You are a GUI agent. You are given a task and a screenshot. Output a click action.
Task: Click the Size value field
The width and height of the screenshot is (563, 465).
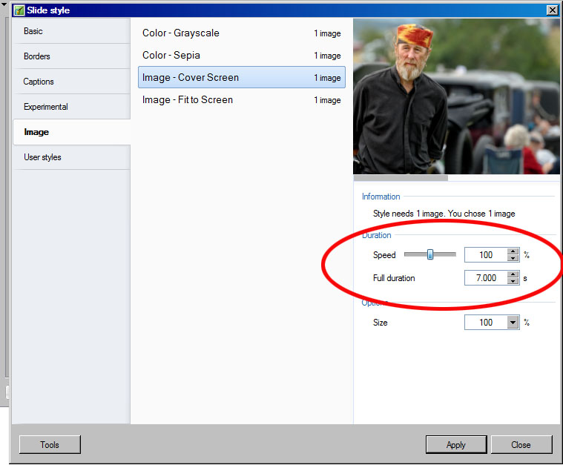pyautogui.click(x=486, y=323)
